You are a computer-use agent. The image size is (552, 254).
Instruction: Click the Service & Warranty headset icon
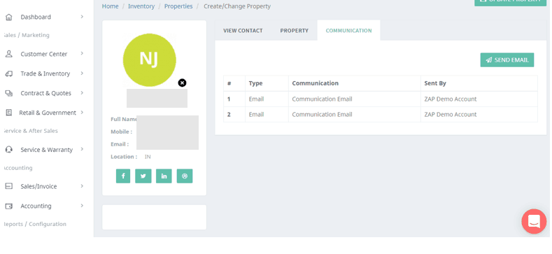pyautogui.click(x=9, y=150)
